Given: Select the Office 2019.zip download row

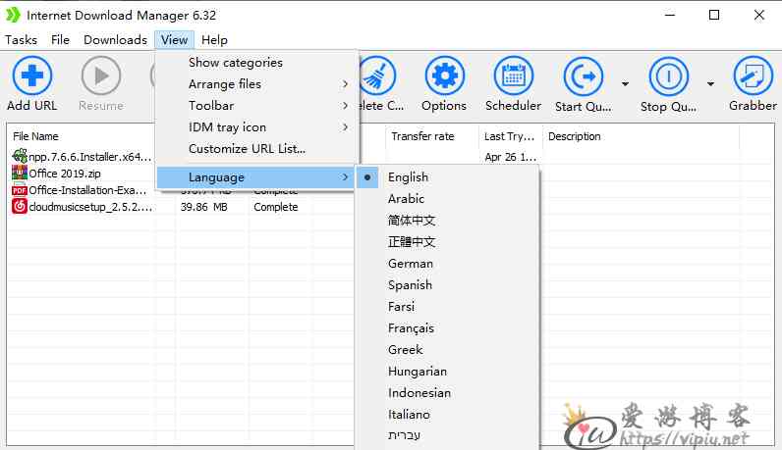Looking at the screenshot, I should [x=65, y=174].
